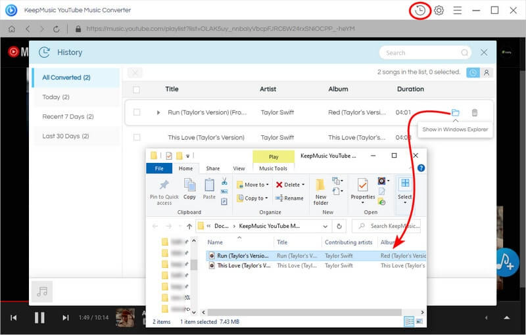526x335 pixels.
Task: Expand Explorer address bar history dropdown
Action: (325, 227)
